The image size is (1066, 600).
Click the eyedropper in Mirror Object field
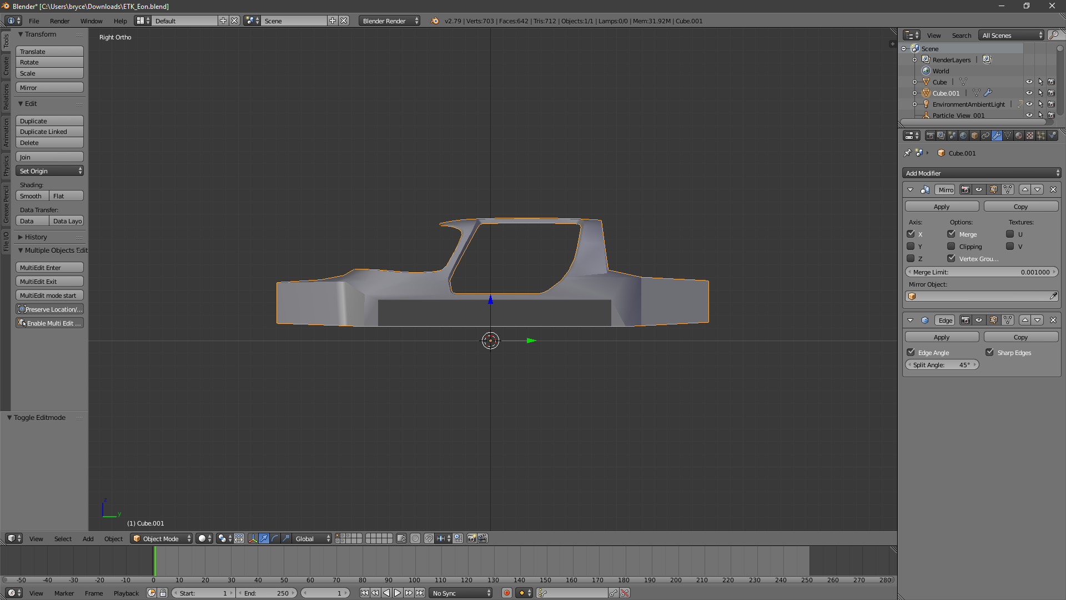1053,296
